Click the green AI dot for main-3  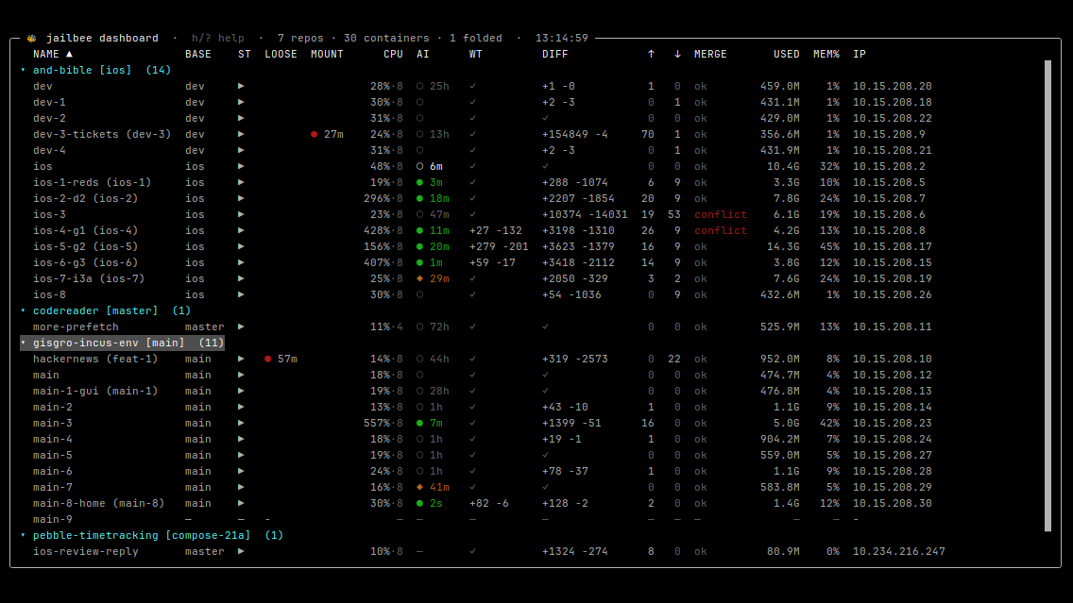tap(419, 423)
